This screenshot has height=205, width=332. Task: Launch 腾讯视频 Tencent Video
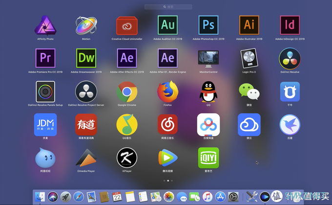[167, 158]
